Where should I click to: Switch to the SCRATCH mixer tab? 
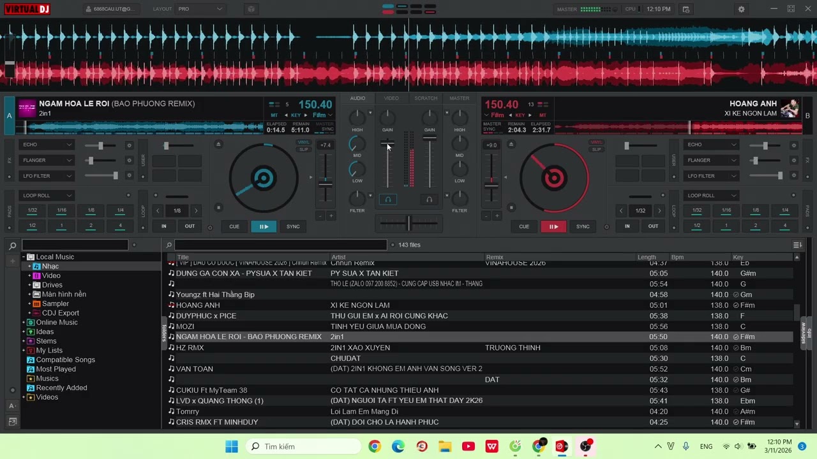pos(426,98)
